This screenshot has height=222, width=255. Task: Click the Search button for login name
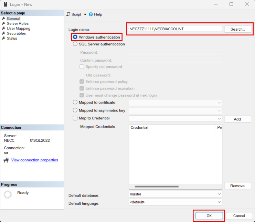[x=237, y=29]
